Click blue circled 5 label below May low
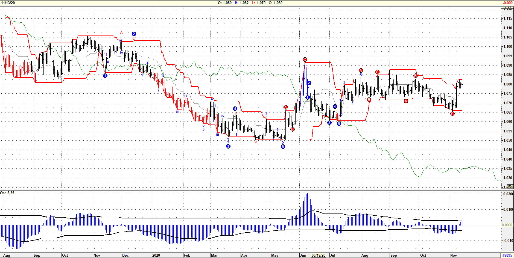Viewport: 514px width, 258px height. point(283,147)
